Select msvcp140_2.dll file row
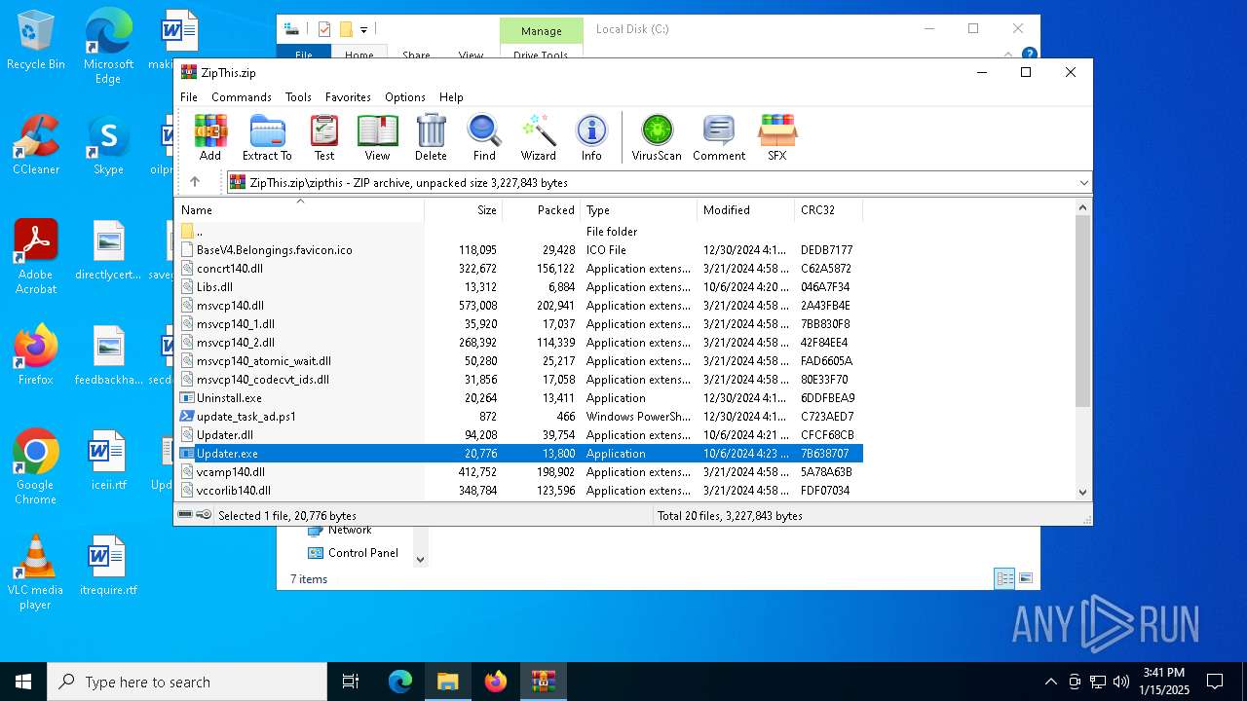Viewport: 1247px width, 701px height. pyautogui.click(x=519, y=343)
